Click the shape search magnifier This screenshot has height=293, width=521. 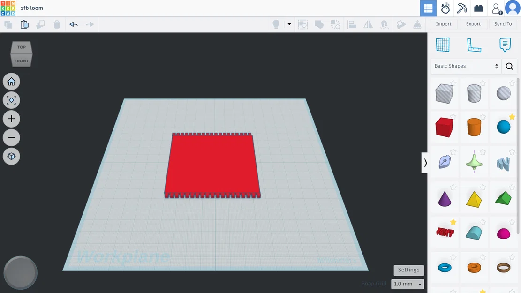coord(509,67)
